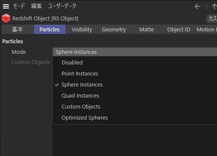217x156 pixels.
Task: Open the 編集 menu
Action: tap(37, 6)
